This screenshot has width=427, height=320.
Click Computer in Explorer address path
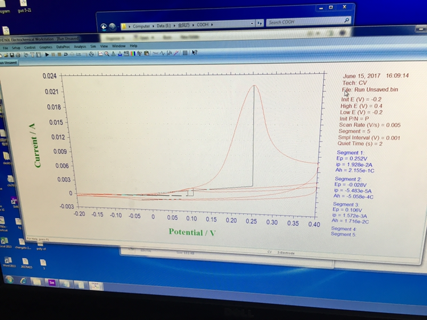pyautogui.click(x=141, y=26)
